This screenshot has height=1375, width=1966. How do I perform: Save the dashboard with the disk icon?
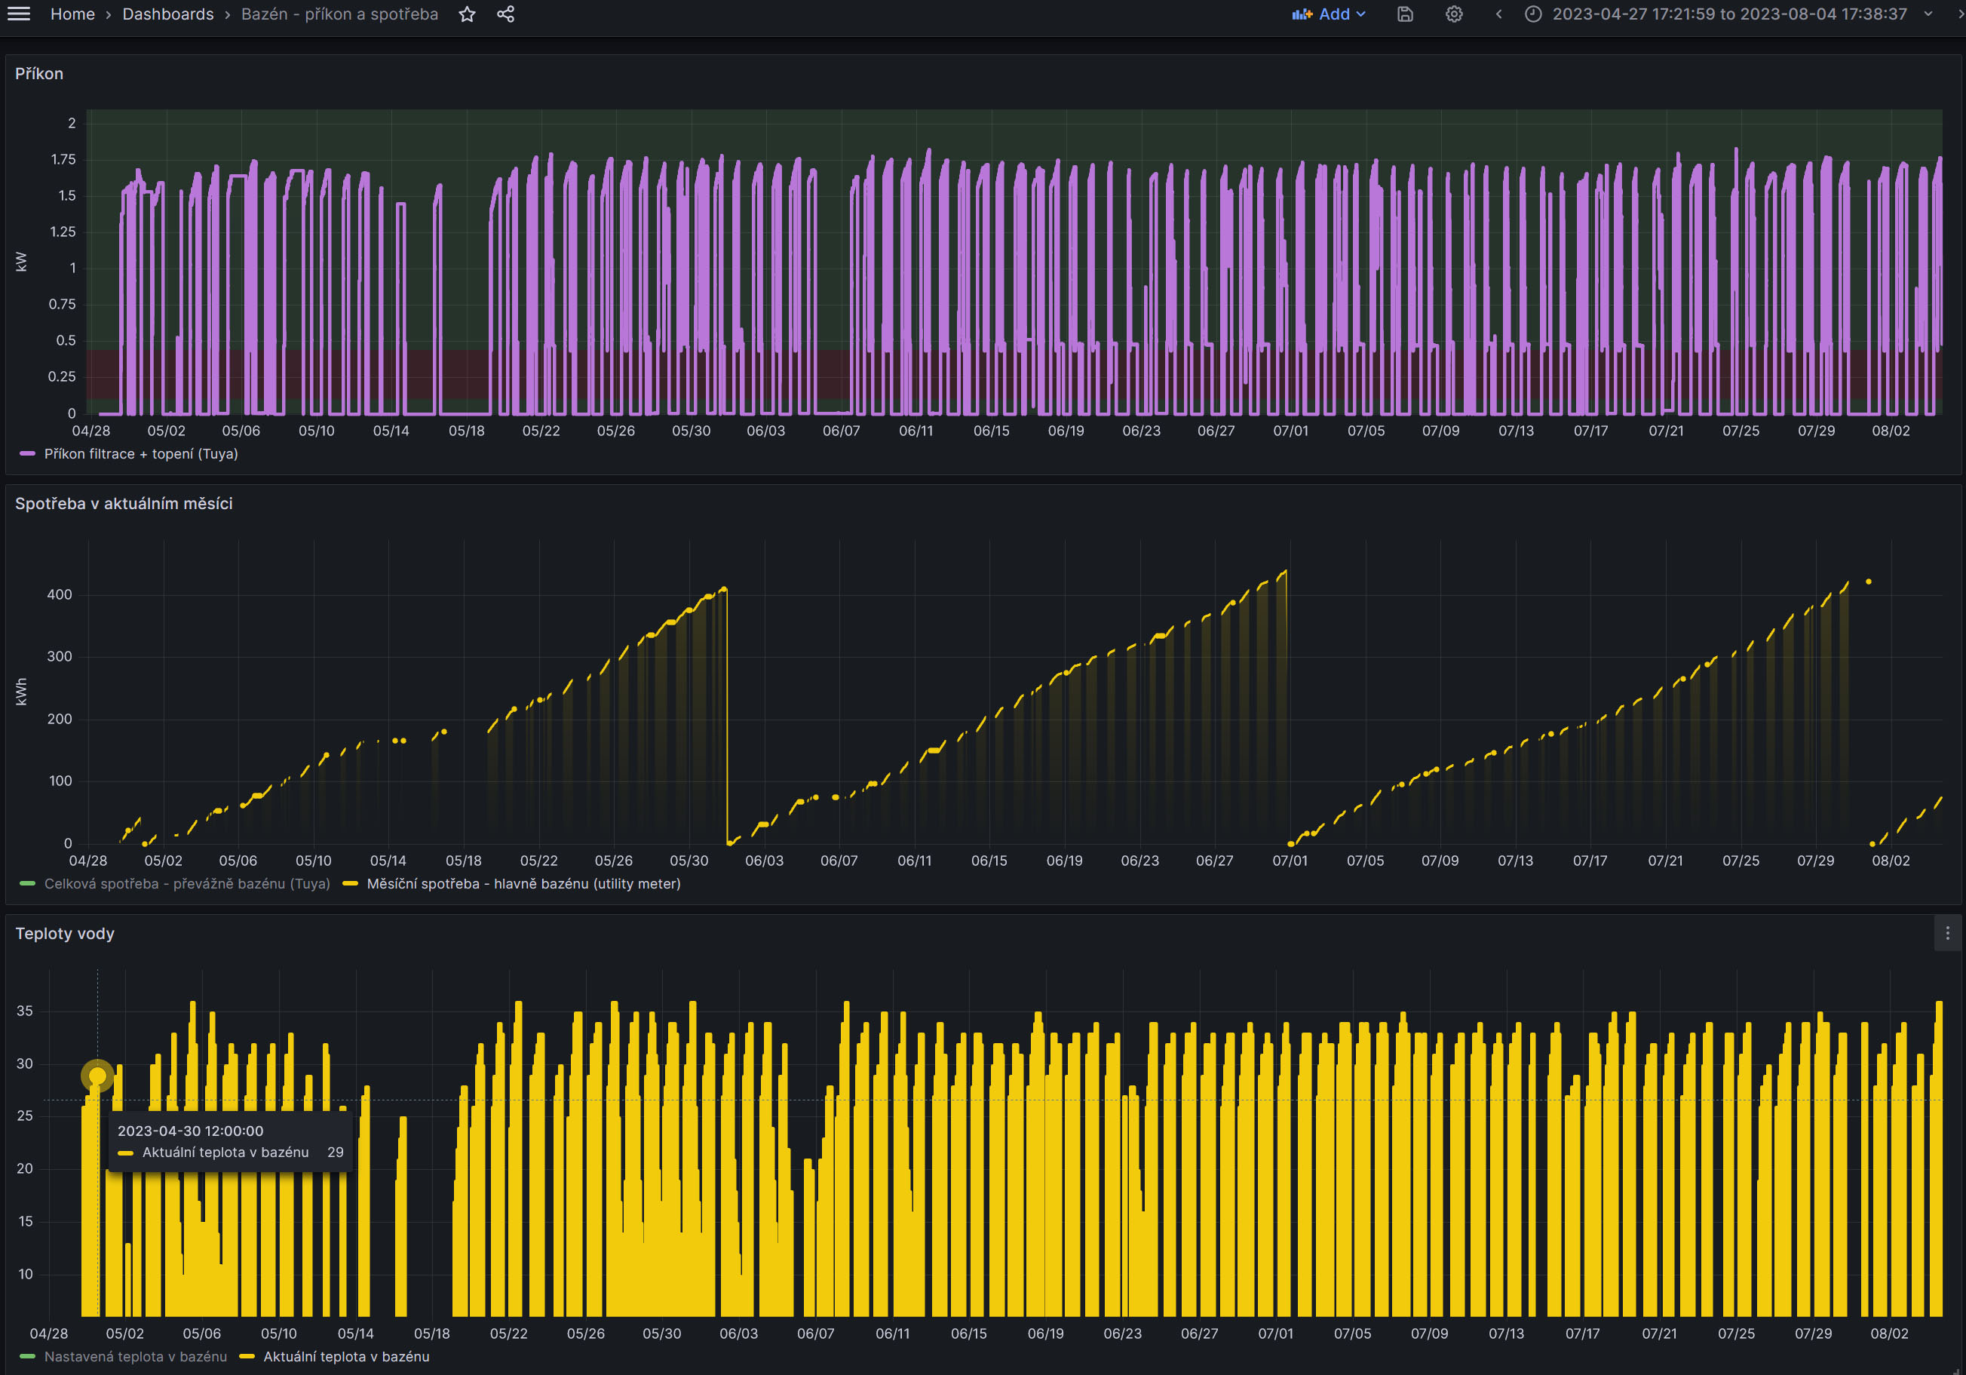pyautogui.click(x=1405, y=14)
